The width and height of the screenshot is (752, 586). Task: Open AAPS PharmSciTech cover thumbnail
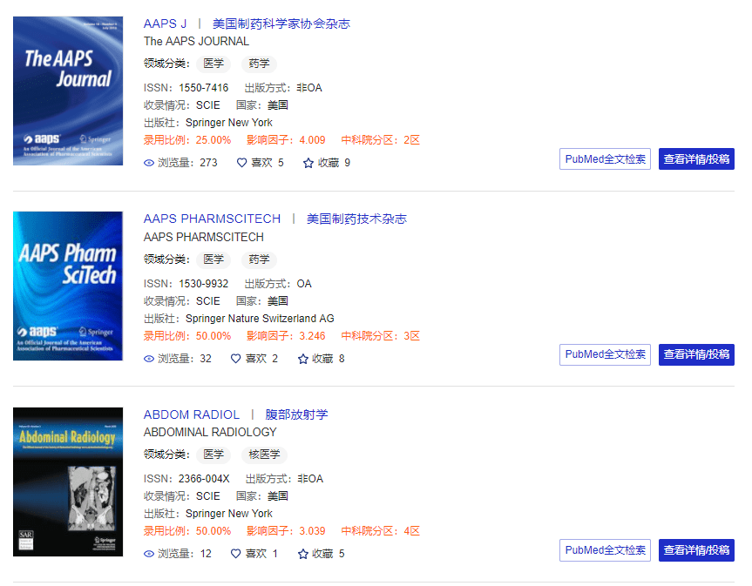[68, 286]
